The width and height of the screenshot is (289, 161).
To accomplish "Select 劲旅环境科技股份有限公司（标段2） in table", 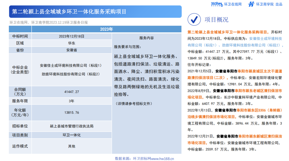I will [x=71, y=74].
